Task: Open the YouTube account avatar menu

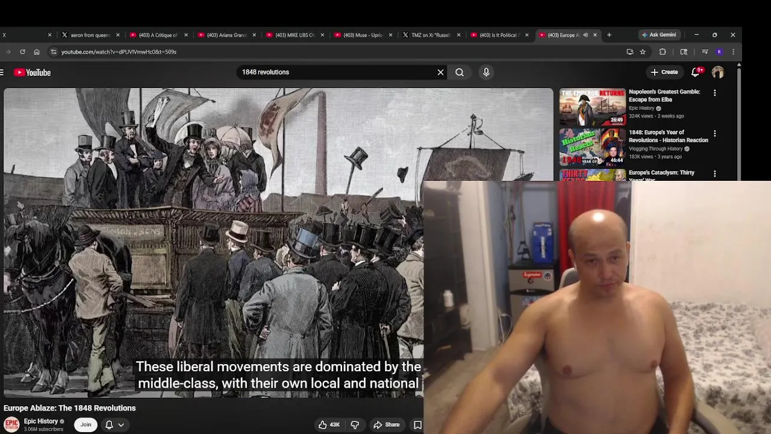Action: pos(718,72)
